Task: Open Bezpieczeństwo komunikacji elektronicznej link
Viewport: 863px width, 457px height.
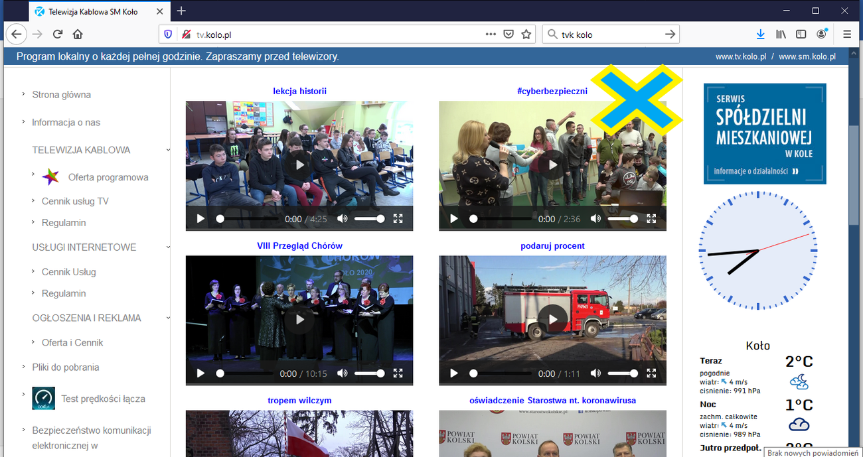Action: pos(92,438)
